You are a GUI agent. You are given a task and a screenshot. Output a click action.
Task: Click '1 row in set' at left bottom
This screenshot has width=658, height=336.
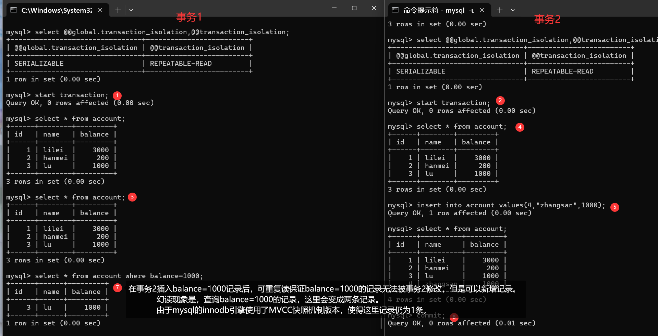(x=53, y=323)
